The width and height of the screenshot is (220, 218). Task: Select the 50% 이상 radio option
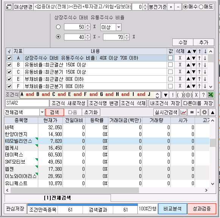coord(58,27)
